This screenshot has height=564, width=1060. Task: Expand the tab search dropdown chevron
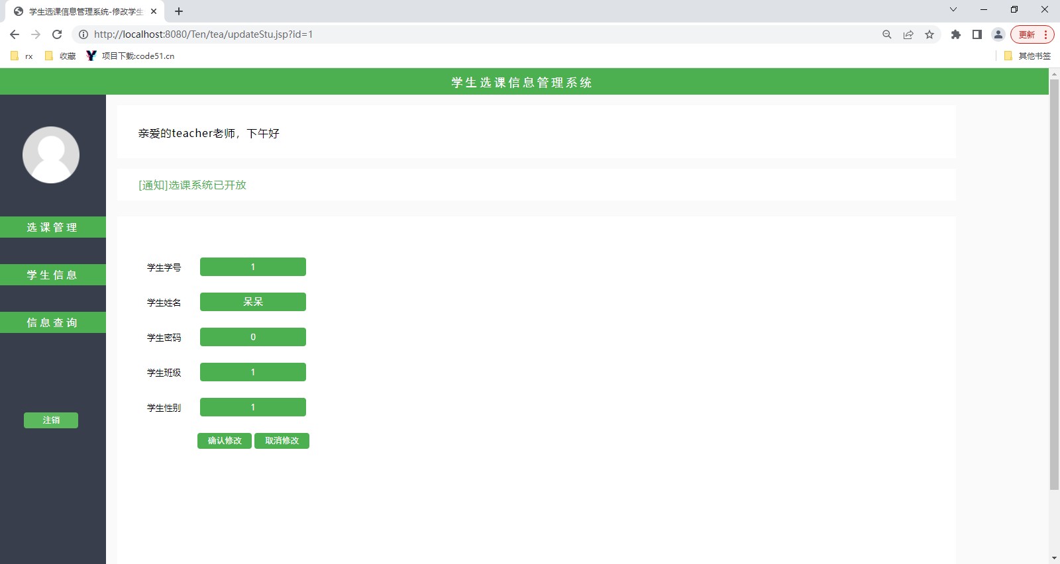953,10
